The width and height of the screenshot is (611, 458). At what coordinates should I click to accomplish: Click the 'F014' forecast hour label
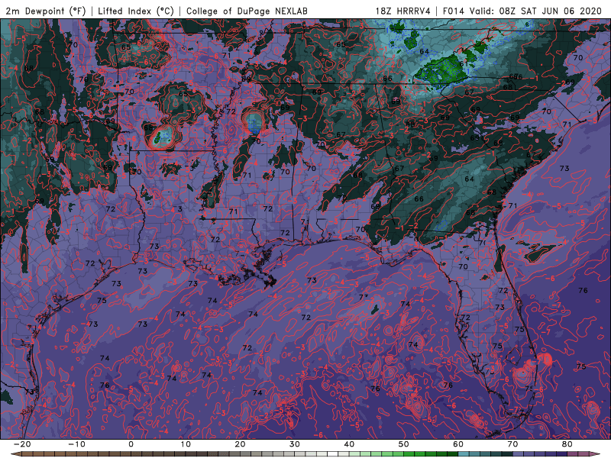(454, 11)
